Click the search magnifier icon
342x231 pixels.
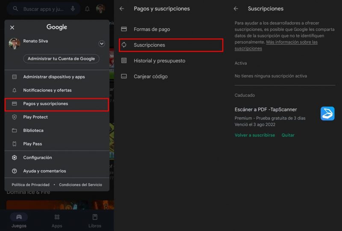pyautogui.click(x=15, y=9)
